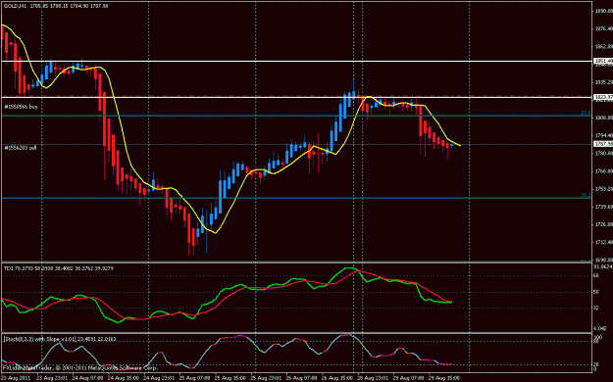Viewport: 613px width, 382px height.
Task: Click the 29 Aug 15:00 time label
Action: pyautogui.click(x=443, y=378)
